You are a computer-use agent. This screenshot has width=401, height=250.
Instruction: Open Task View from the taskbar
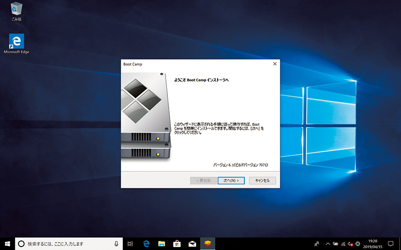(x=130, y=244)
